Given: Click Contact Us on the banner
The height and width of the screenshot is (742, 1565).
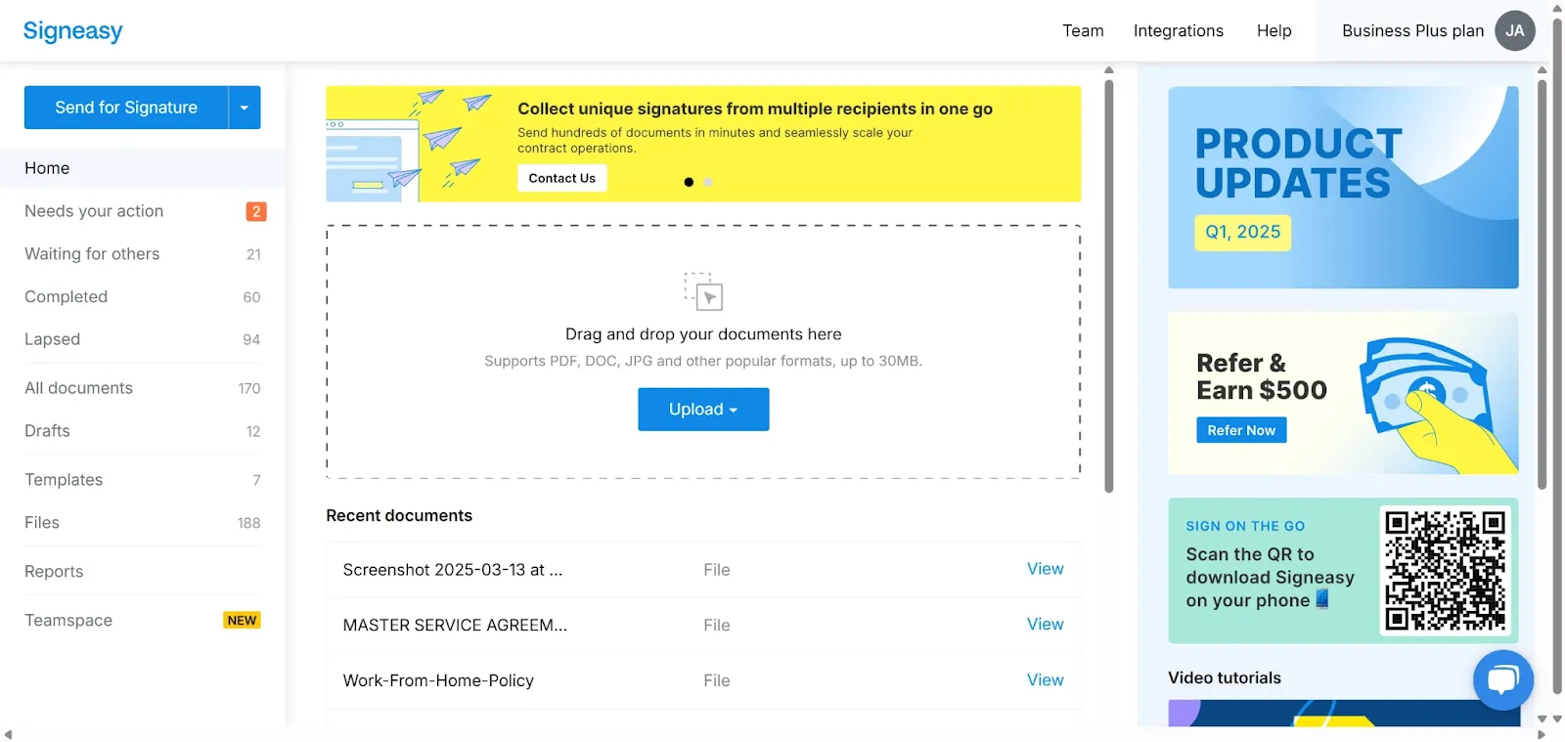Looking at the screenshot, I should (561, 178).
